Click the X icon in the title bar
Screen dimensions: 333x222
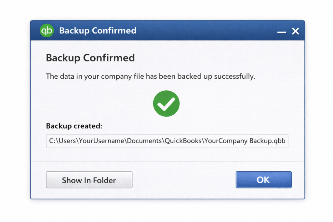click(x=295, y=31)
